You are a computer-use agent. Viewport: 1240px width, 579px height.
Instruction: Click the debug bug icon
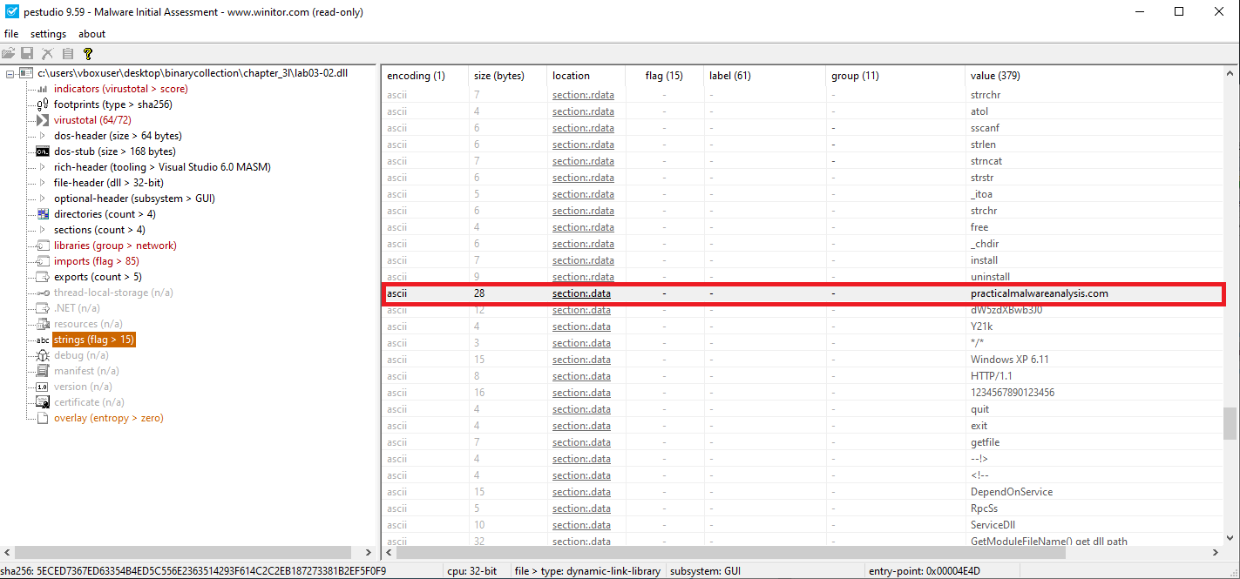(43, 355)
